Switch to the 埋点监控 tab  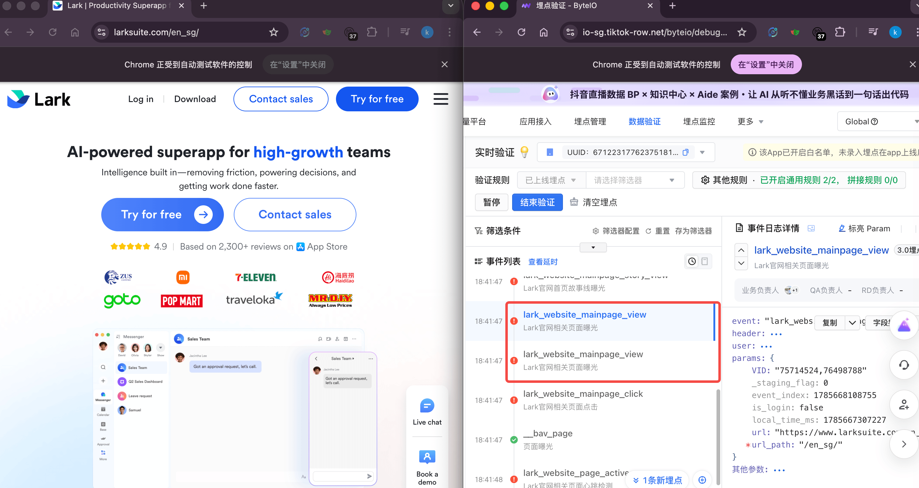[699, 122]
